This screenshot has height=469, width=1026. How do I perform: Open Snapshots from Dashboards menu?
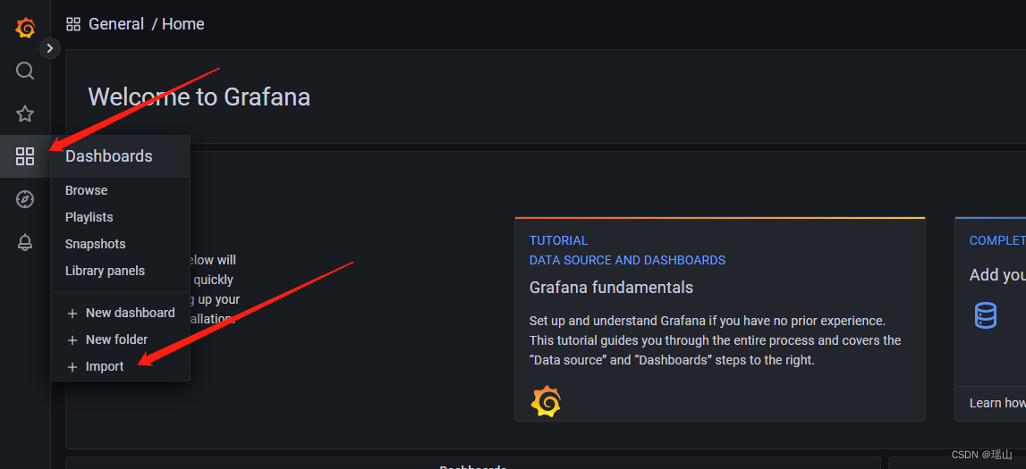click(x=96, y=244)
